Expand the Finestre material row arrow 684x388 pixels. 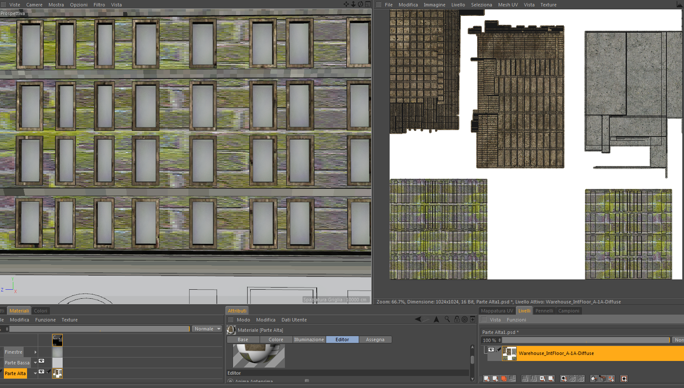[x=35, y=352]
